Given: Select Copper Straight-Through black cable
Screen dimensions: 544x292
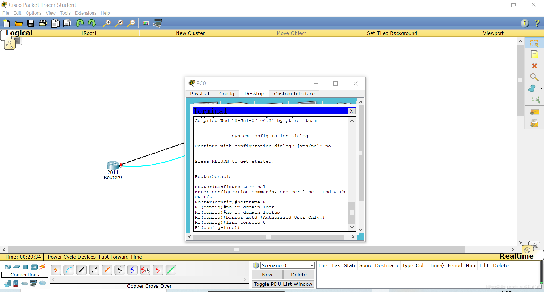Looking at the screenshot, I should (x=82, y=270).
